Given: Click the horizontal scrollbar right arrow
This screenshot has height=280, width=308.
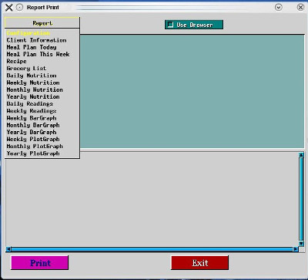Looking at the screenshot, I should [296, 249].
